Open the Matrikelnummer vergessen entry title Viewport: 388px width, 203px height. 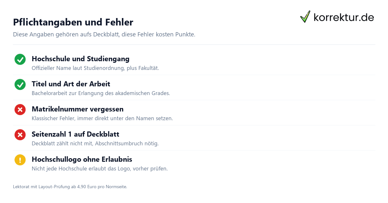(x=78, y=109)
